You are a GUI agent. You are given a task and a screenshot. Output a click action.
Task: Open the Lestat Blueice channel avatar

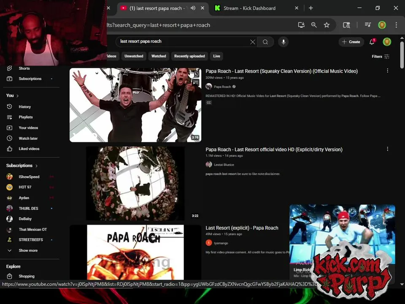[209, 165]
